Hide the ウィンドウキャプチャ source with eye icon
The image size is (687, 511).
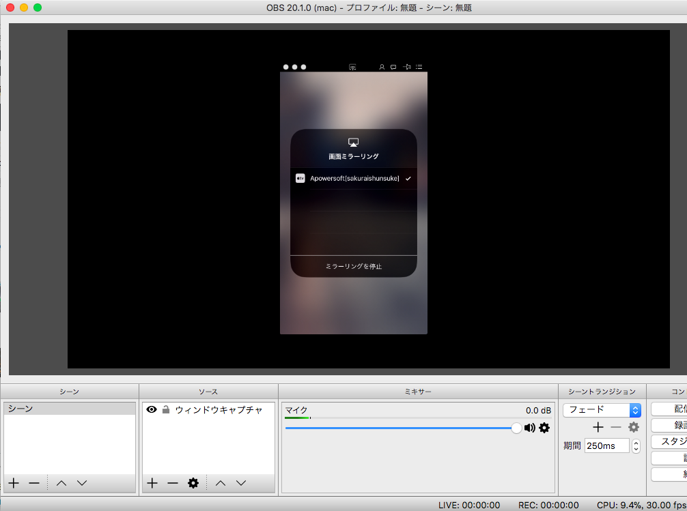pyautogui.click(x=152, y=409)
